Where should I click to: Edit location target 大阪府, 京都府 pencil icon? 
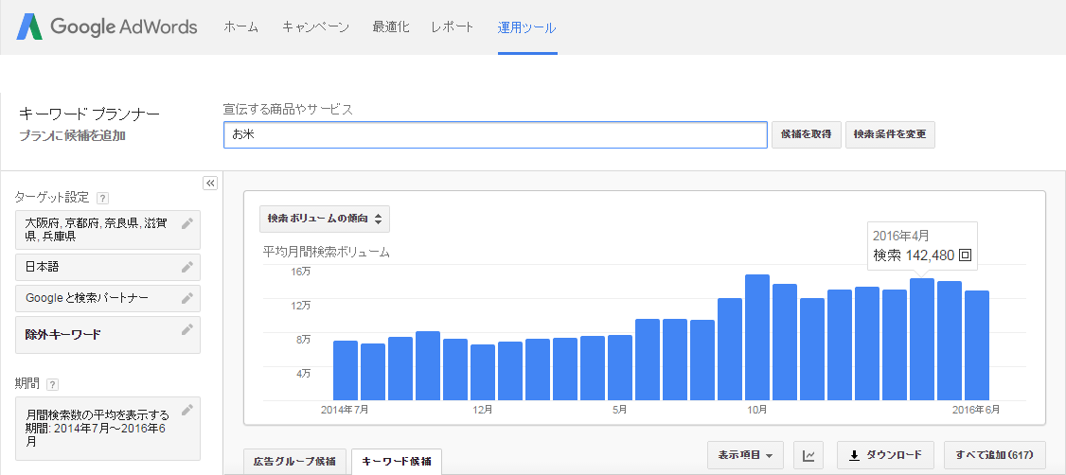pyautogui.click(x=187, y=223)
